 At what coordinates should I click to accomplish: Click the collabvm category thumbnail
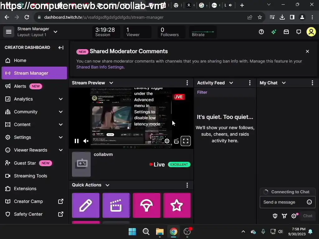81,164
